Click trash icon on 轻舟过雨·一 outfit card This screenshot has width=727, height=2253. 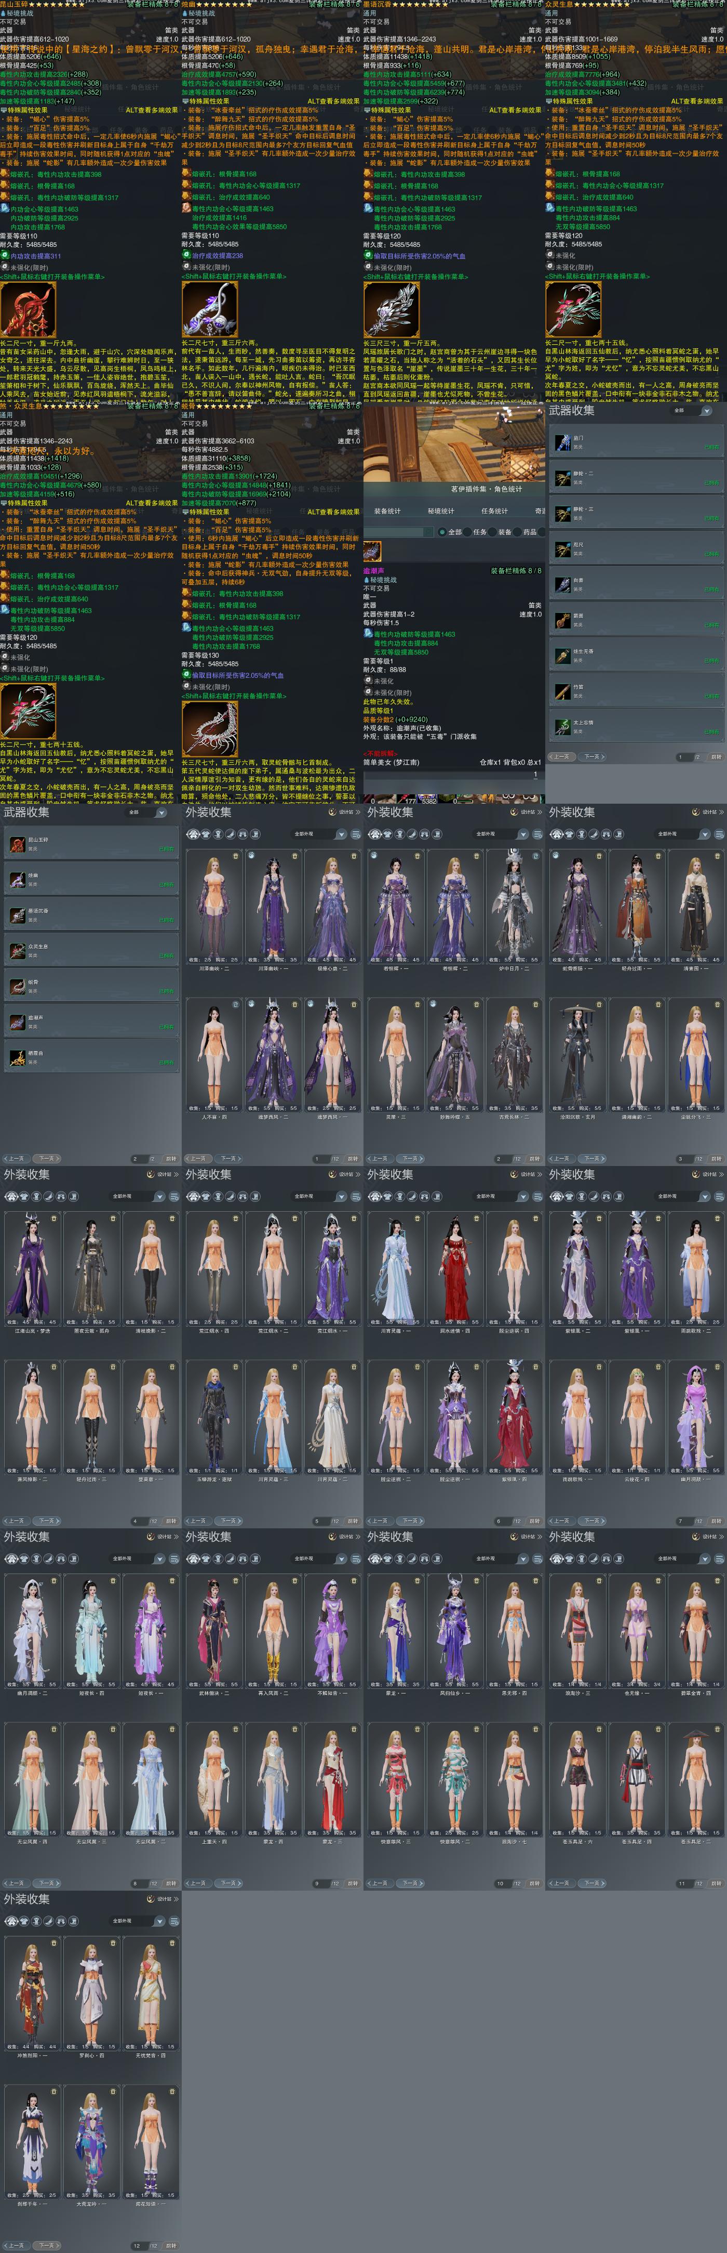(659, 855)
